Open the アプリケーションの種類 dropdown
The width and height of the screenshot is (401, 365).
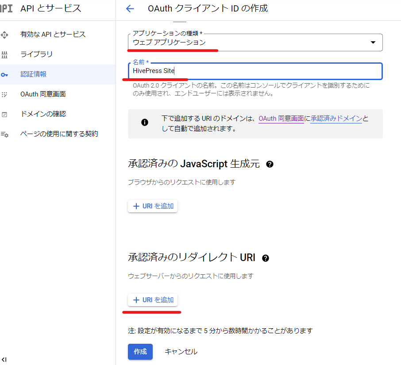tap(255, 42)
